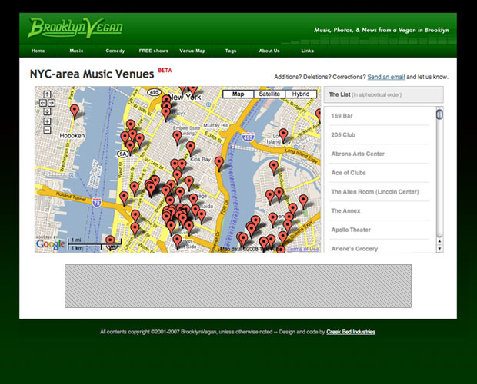Open the Tags menu item

coord(231,51)
